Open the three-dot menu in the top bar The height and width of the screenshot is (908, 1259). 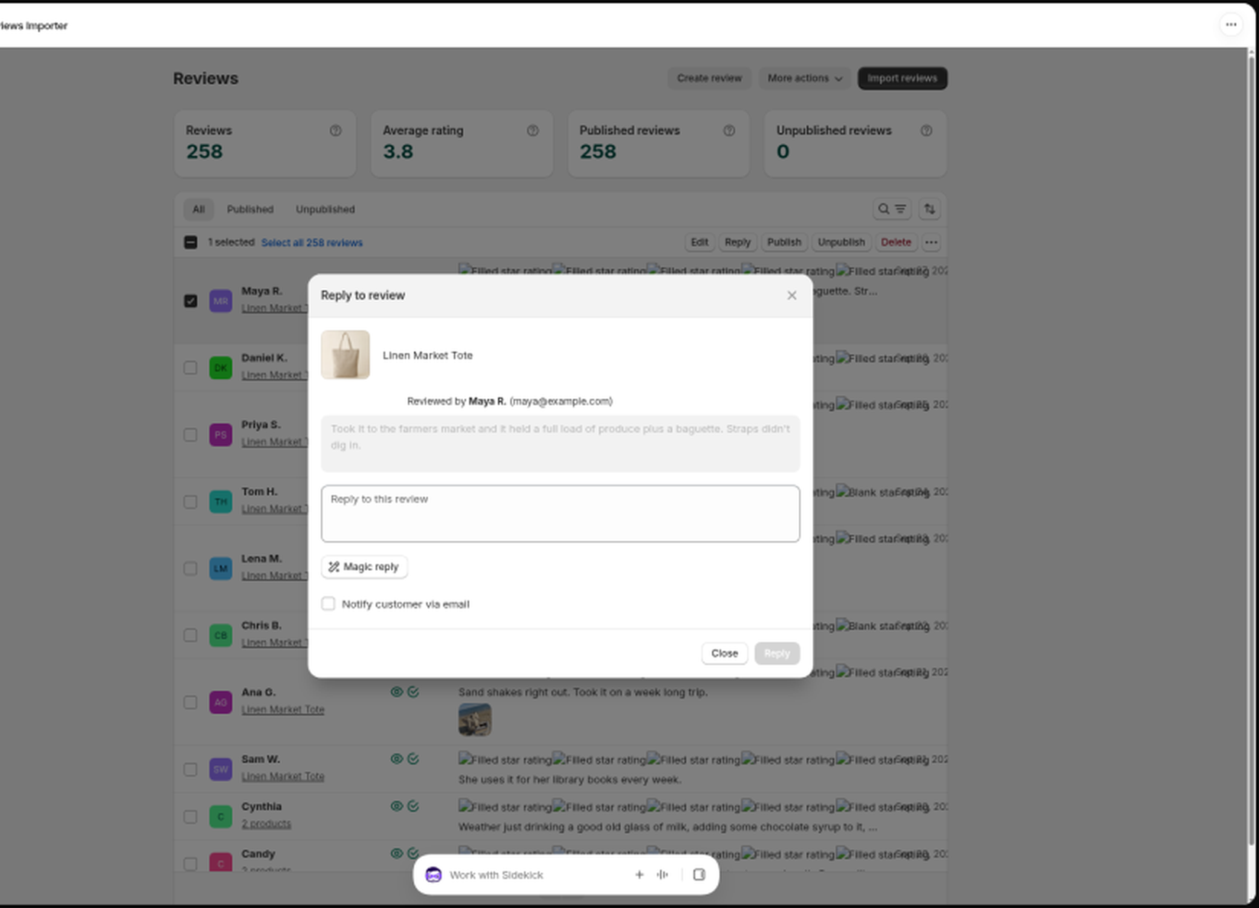coord(1231,24)
